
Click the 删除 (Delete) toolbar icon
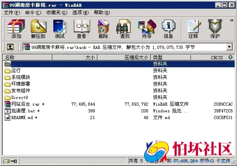[x=103, y=29]
